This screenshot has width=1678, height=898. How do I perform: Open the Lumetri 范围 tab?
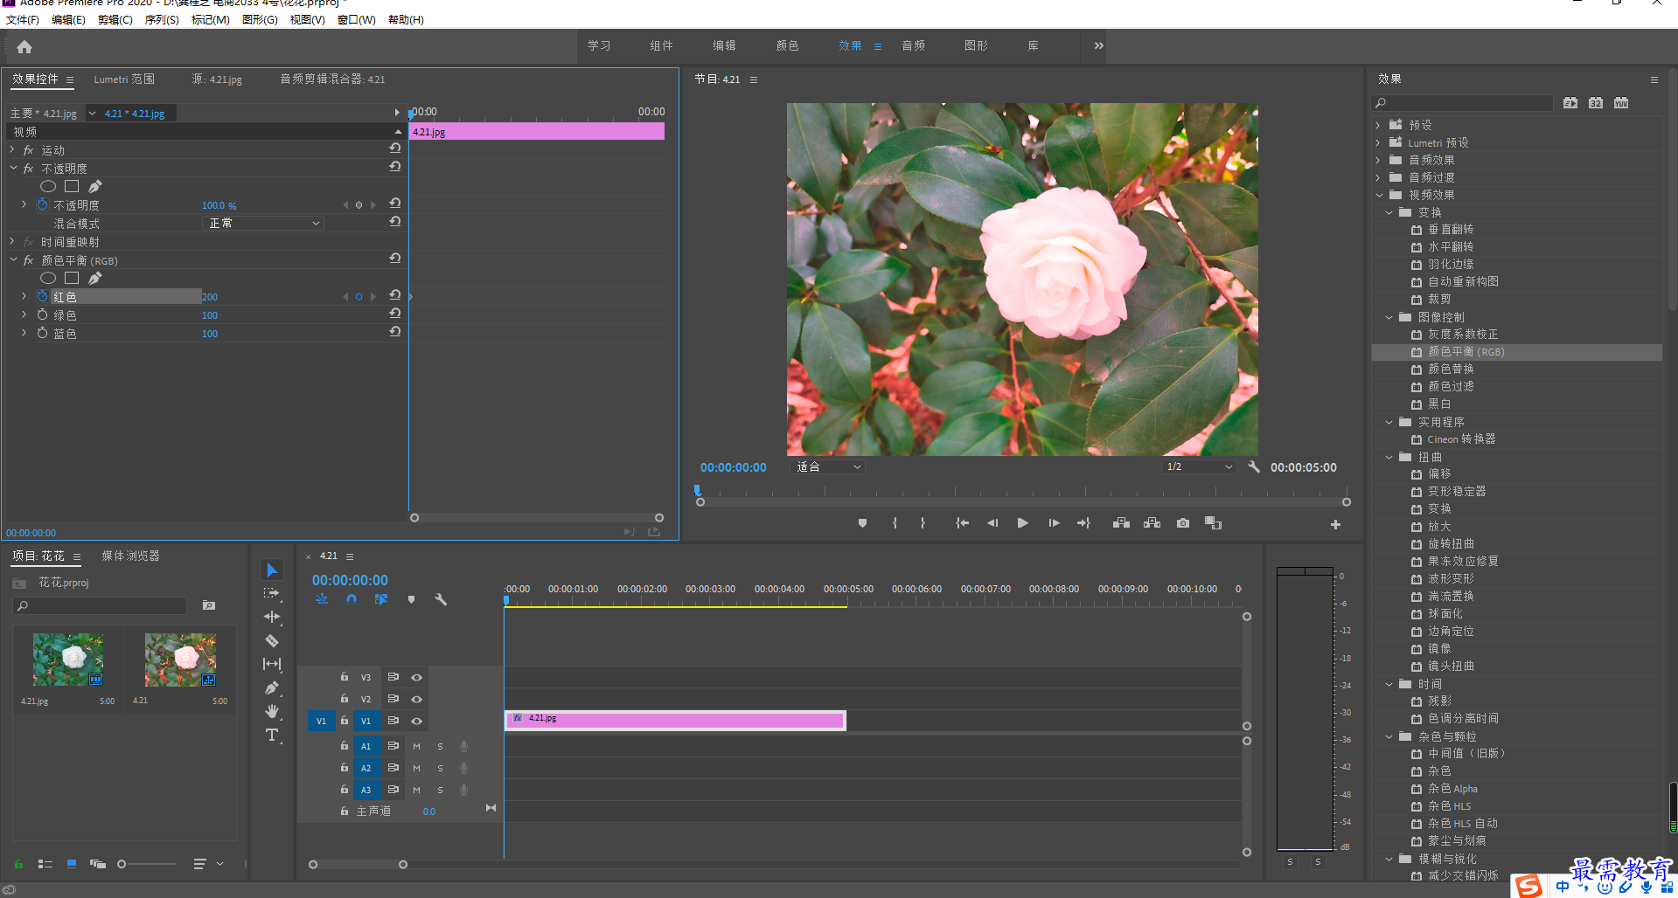(x=124, y=79)
